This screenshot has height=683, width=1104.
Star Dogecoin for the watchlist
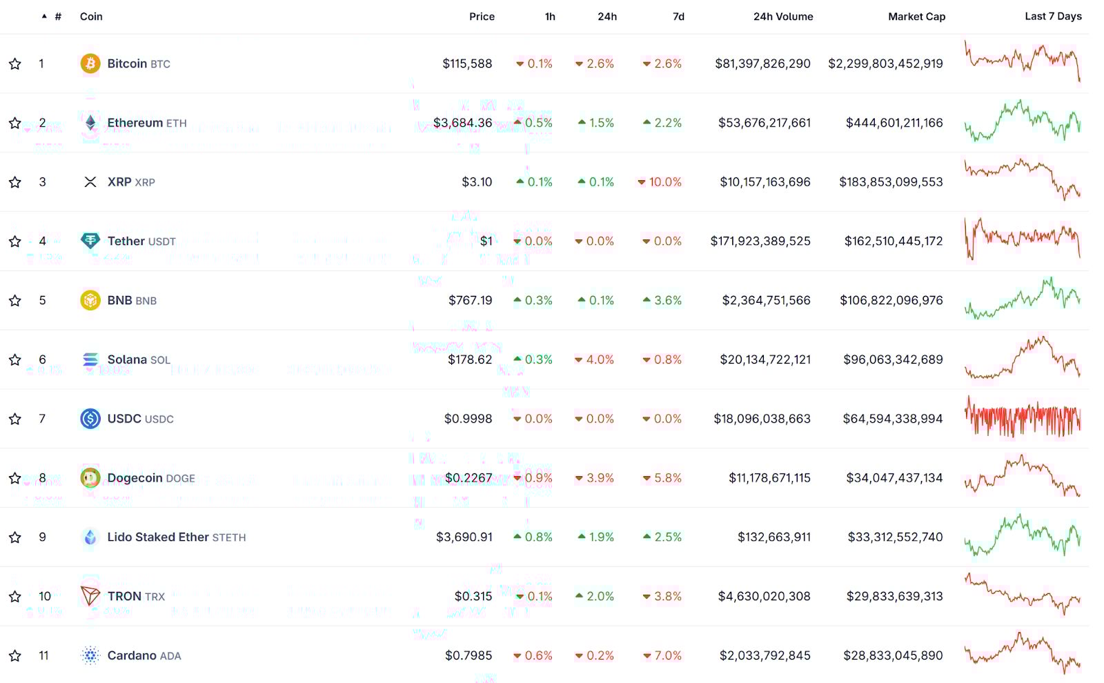pos(14,478)
